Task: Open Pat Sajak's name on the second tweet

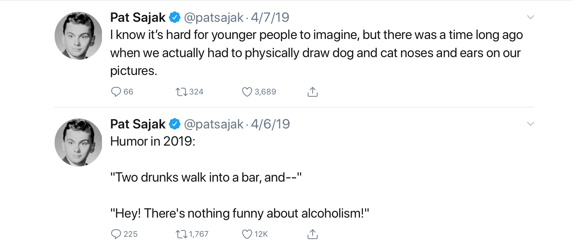Action: click(x=138, y=124)
